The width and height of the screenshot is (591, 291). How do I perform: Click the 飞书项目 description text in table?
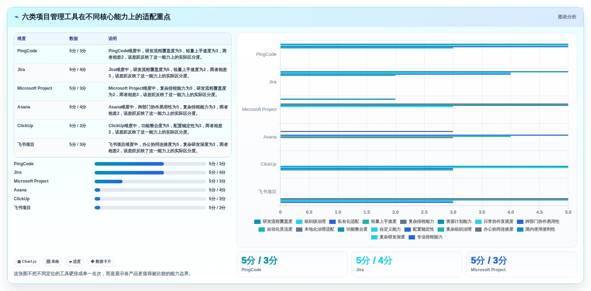[168, 148]
